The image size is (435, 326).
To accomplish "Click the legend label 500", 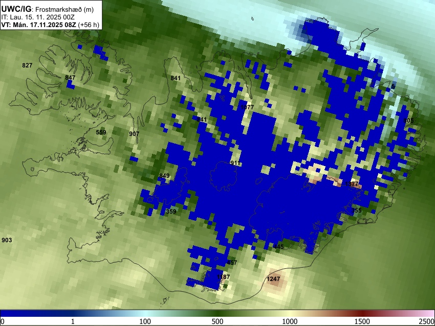I will pyautogui.click(x=217, y=321).
